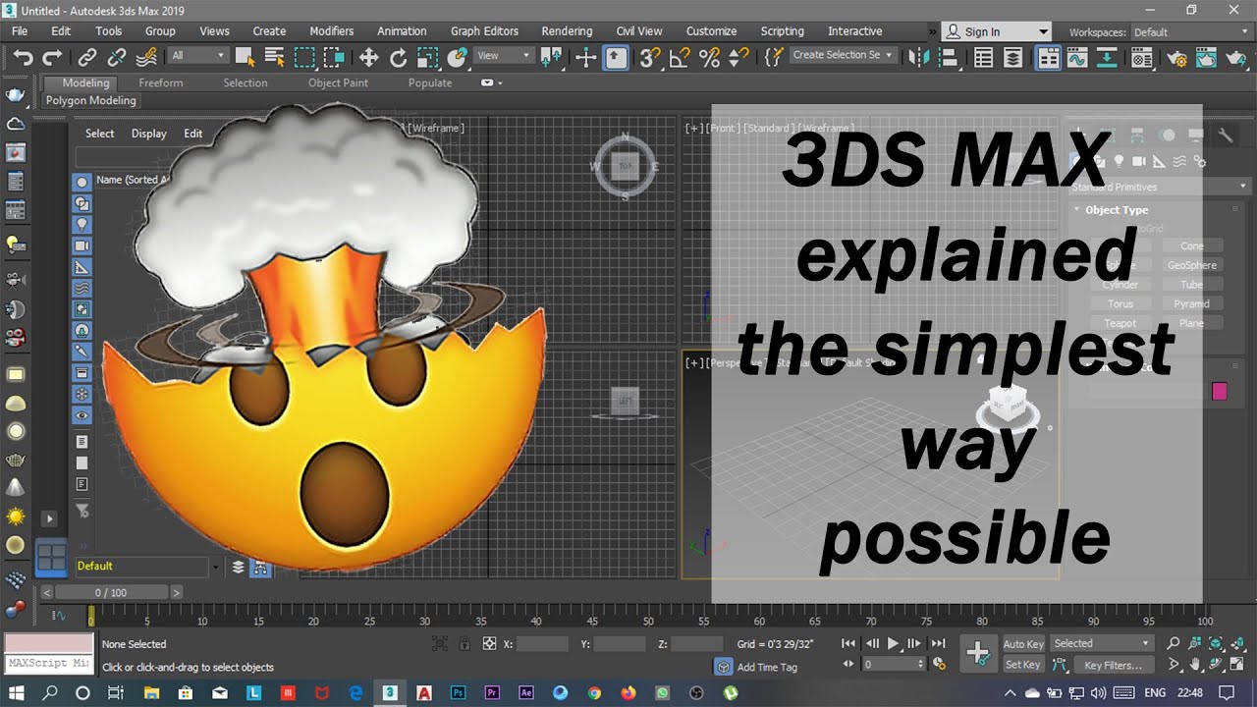Click the Redo arrow icon
1257x707 pixels.
coord(51,57)
